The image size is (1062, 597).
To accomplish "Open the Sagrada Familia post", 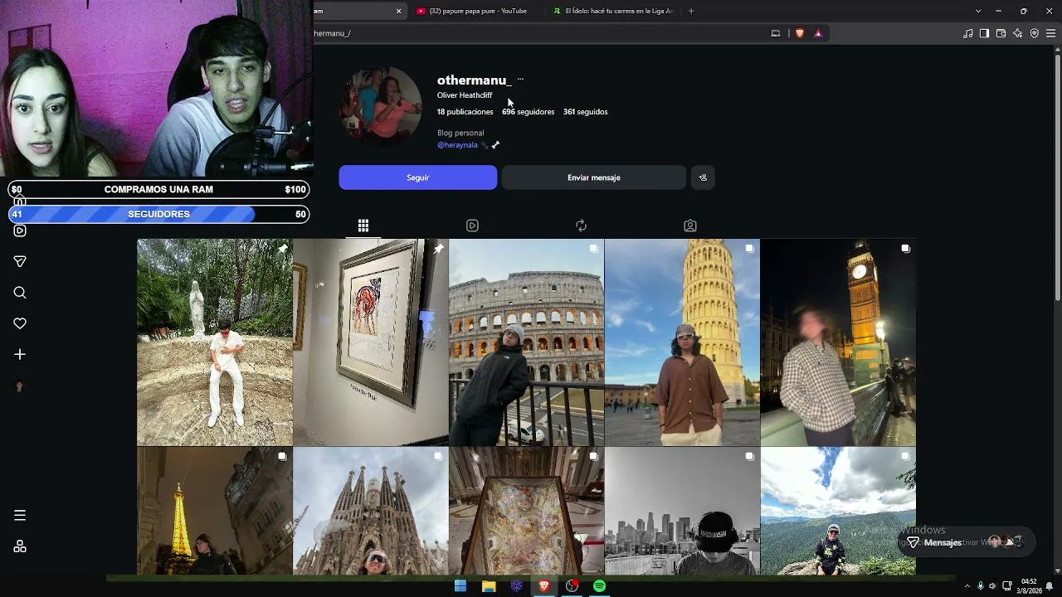I will (371, 511).
